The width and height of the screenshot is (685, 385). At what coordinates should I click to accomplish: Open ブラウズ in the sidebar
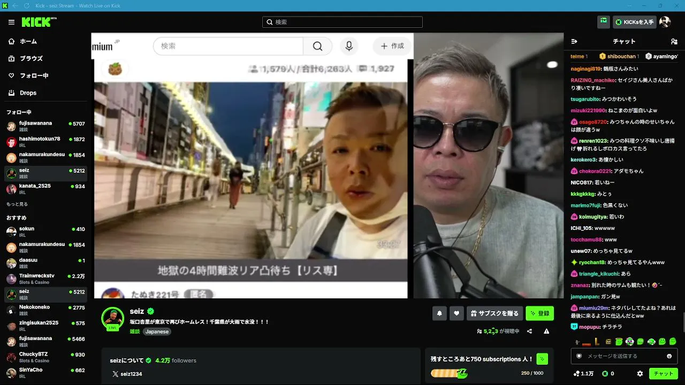click(x=25, y=58)
